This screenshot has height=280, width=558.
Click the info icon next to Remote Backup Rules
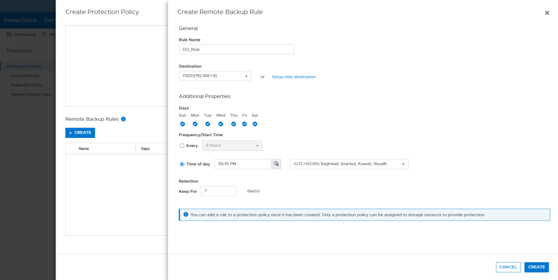click(x=123, y=119)
